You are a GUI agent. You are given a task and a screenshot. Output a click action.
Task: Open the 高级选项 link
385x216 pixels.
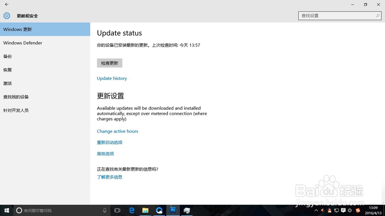point(105,154)
